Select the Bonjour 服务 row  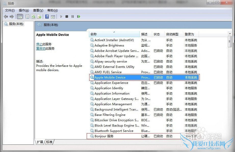point(104,136)
